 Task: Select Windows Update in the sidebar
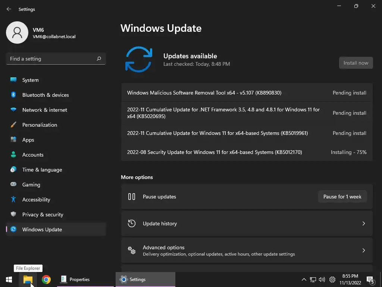[56, 229]
